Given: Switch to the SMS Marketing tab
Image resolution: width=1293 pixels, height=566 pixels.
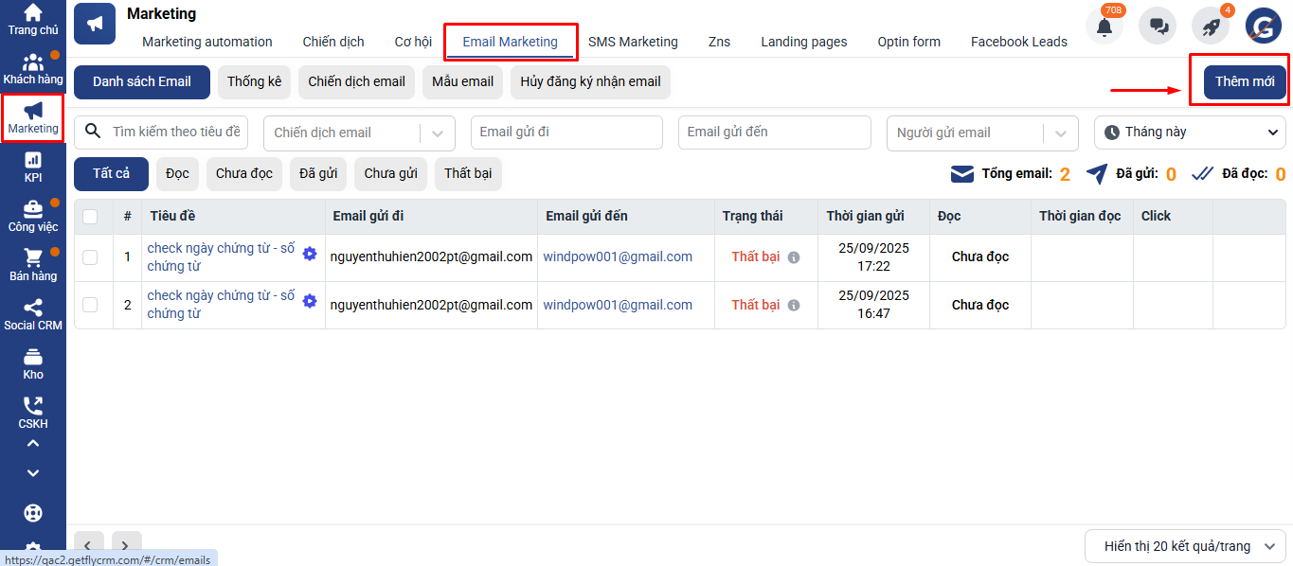Looking at the screenshot, I should tap(633, 42).
